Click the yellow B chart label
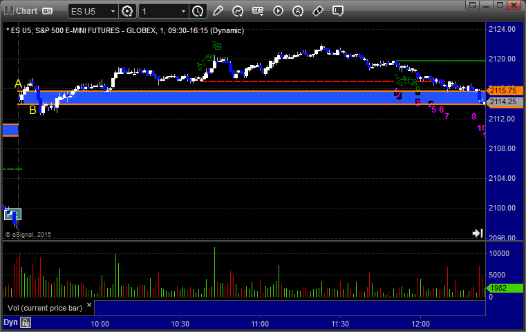Screen dimensions: 526x332 click(32, 110)
